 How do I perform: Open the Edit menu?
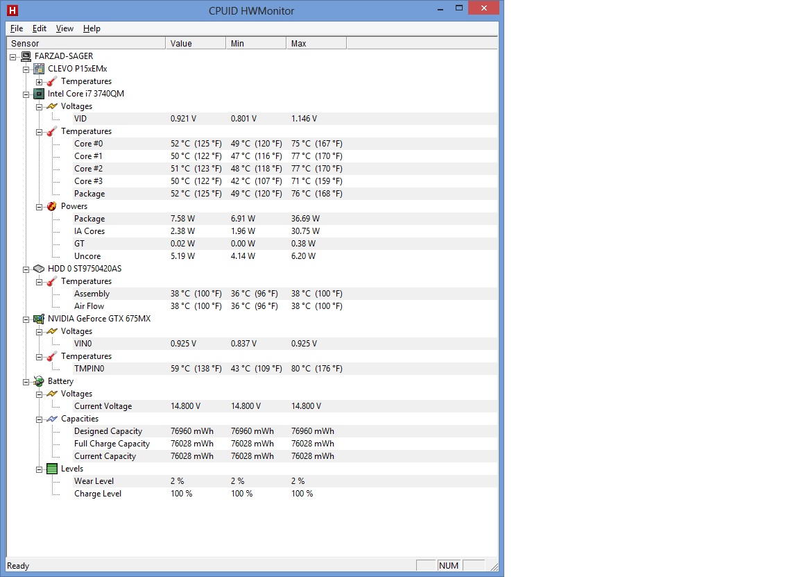pos(40,28)
